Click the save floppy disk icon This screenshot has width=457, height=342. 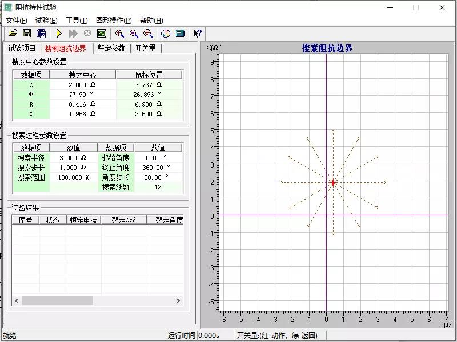coord(27,34)
